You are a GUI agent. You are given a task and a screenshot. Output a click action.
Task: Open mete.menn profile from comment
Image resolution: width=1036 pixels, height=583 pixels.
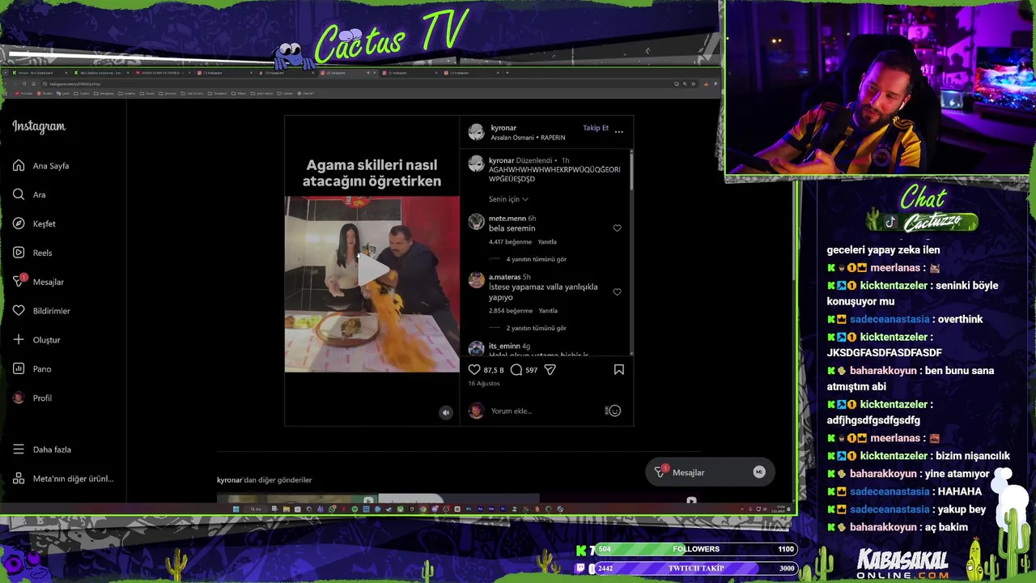[x=507, y=219]
